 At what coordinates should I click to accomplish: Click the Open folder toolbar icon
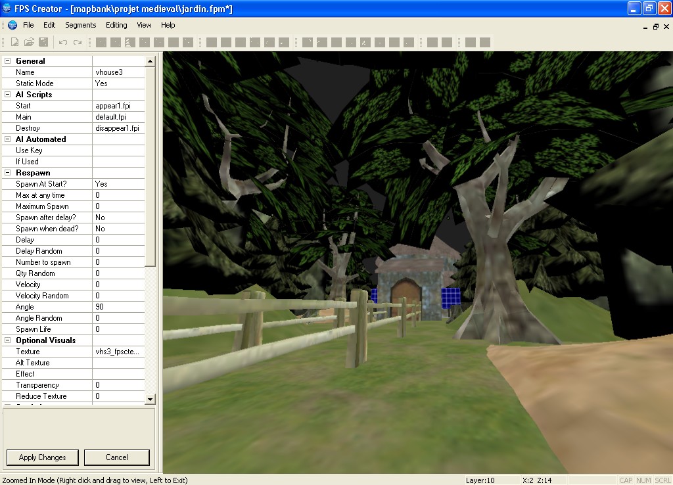[x=29, y=42]
